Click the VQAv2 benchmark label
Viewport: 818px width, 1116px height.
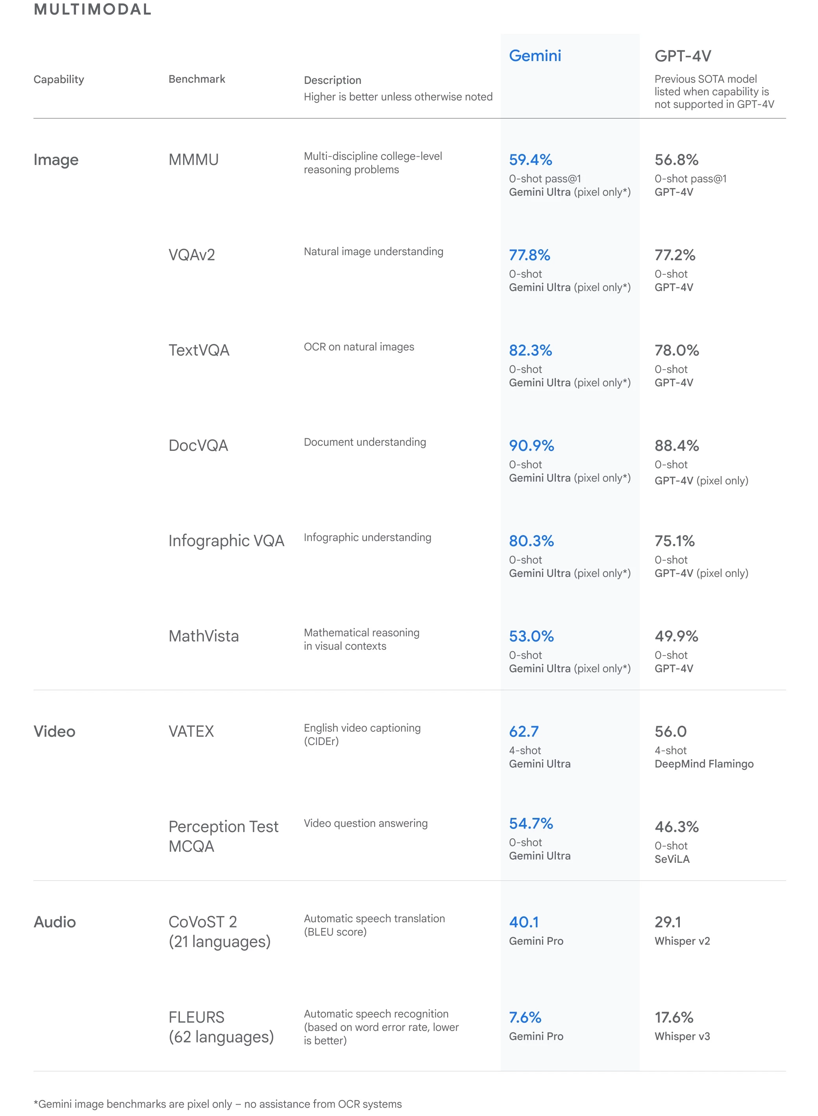point(192,255)
